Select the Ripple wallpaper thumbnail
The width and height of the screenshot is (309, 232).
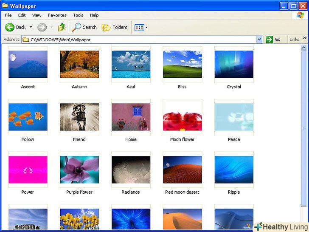(234, 170)
